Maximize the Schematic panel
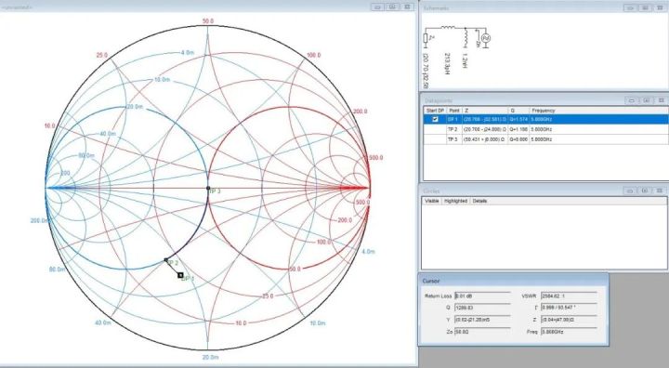 point(645,7)
